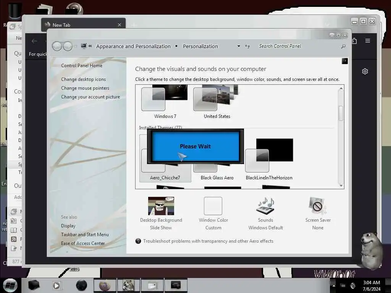The width and height of the screenshot is (391, 293).
Task: Open the hamster Box taskbar button
Action: pos(129,285)
